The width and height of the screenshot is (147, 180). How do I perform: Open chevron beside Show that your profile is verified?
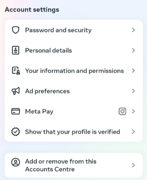click(x=133, y=132)
